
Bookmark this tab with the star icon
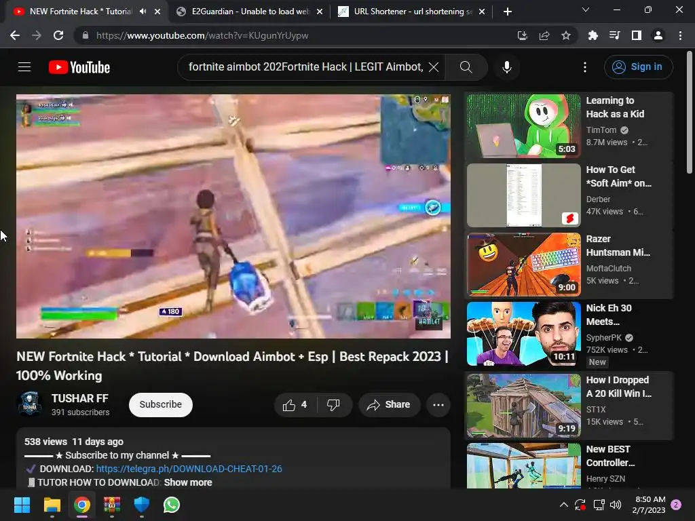pos(566,35)
